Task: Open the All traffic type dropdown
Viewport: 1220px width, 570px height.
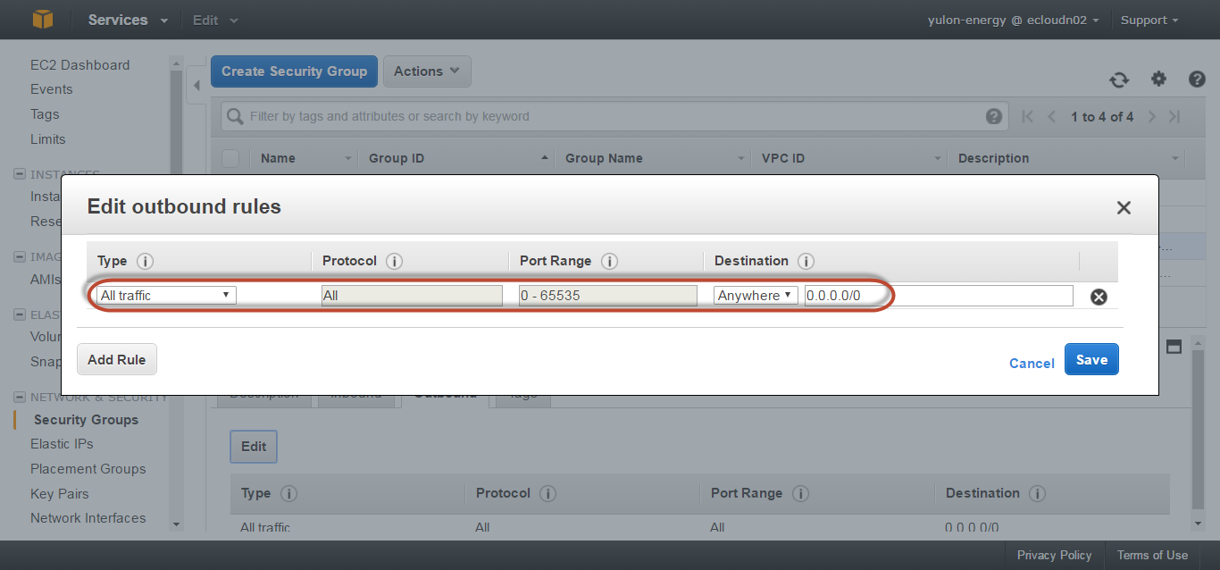Action: pyautogui.click(x=166, y=295)
